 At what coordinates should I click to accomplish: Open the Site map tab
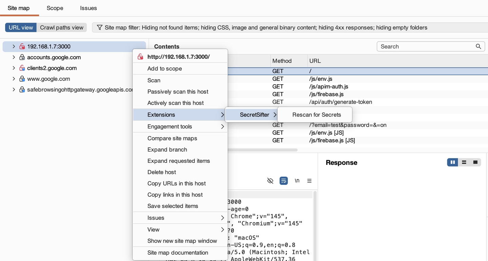(19, 8)
